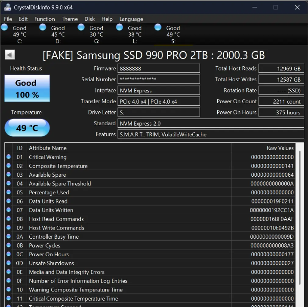This screenshot has height=307, width=308.
Task: Select drive L: status orb
Action: click(x=120, y=27)
